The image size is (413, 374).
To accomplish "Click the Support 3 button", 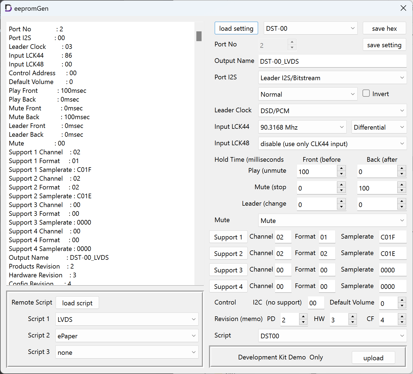I will [228, 270].
